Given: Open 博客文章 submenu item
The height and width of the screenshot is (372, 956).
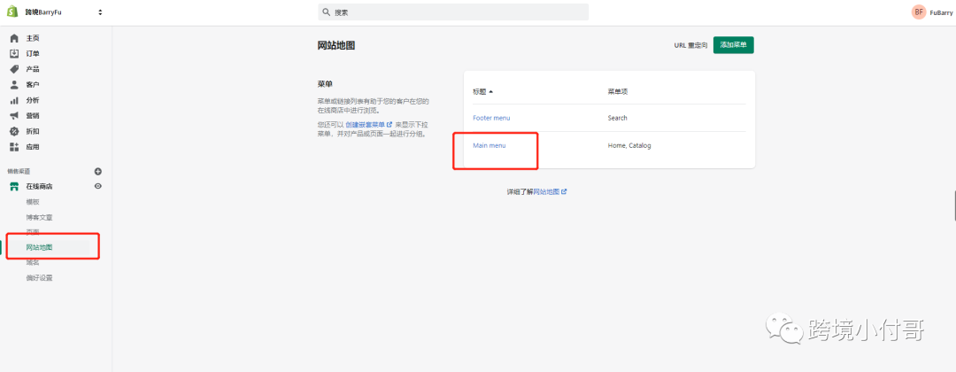Looking at the screenshot, I should click(x=40, y=217).
